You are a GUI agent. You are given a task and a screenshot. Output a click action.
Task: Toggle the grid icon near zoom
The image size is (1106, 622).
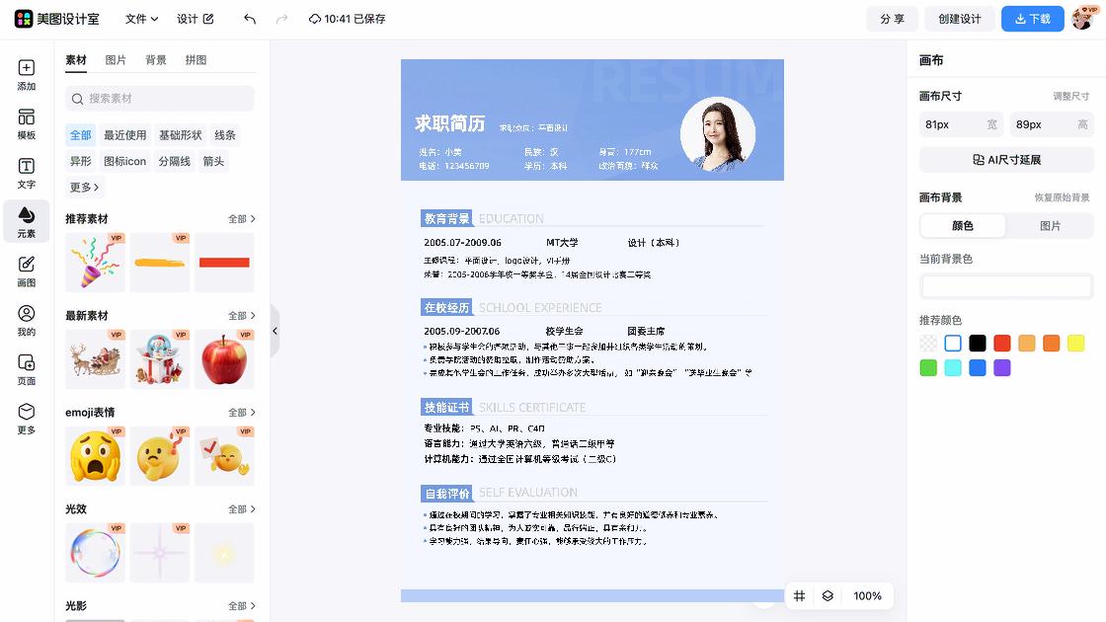(x=799, y=596)
